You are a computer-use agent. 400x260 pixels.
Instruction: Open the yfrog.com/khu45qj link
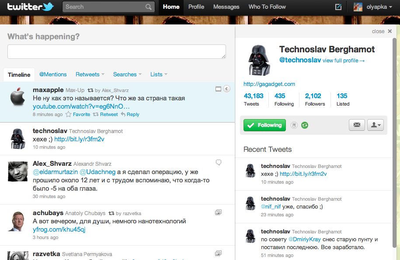[59, 229]
